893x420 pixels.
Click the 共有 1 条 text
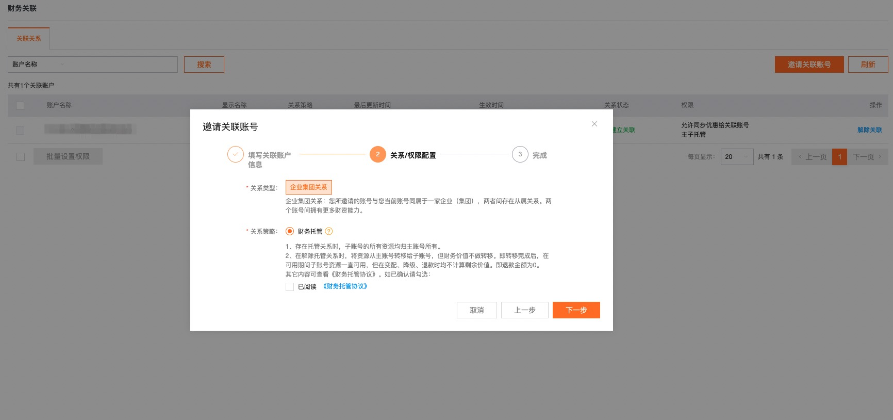(x=770, y=157)
